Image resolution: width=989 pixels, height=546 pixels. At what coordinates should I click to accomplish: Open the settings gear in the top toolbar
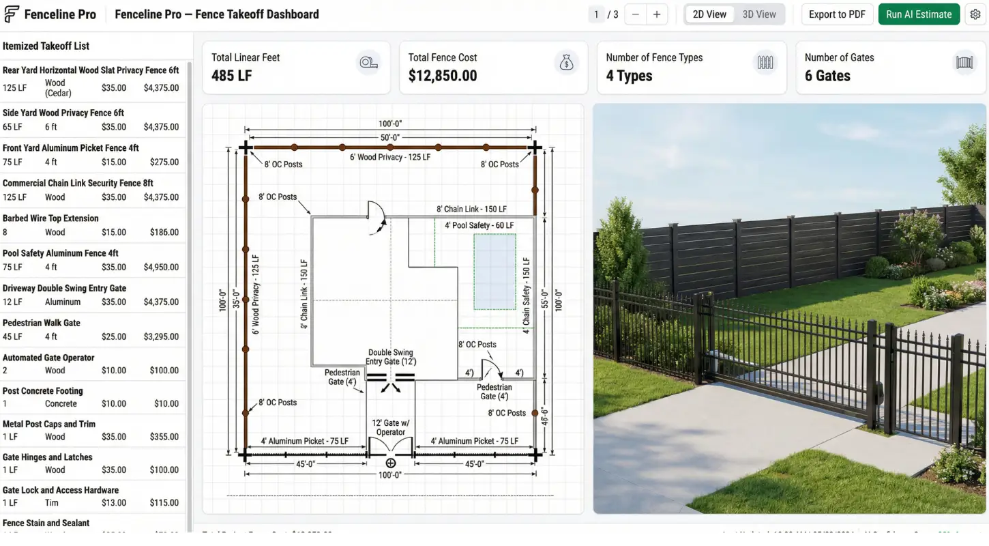click(975, 14)
